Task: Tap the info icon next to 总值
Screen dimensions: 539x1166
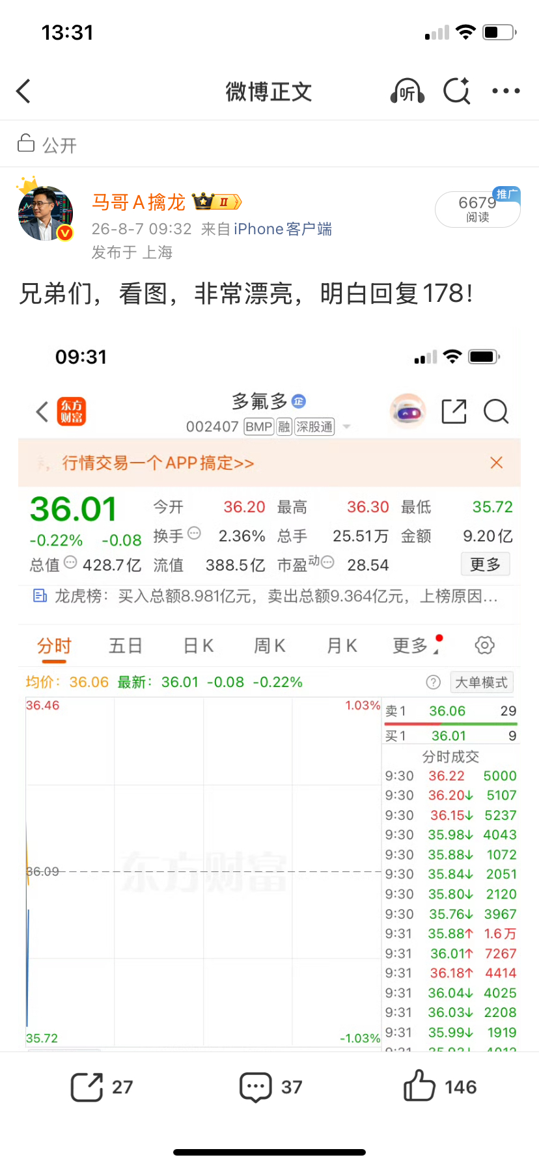Action: 70,562
